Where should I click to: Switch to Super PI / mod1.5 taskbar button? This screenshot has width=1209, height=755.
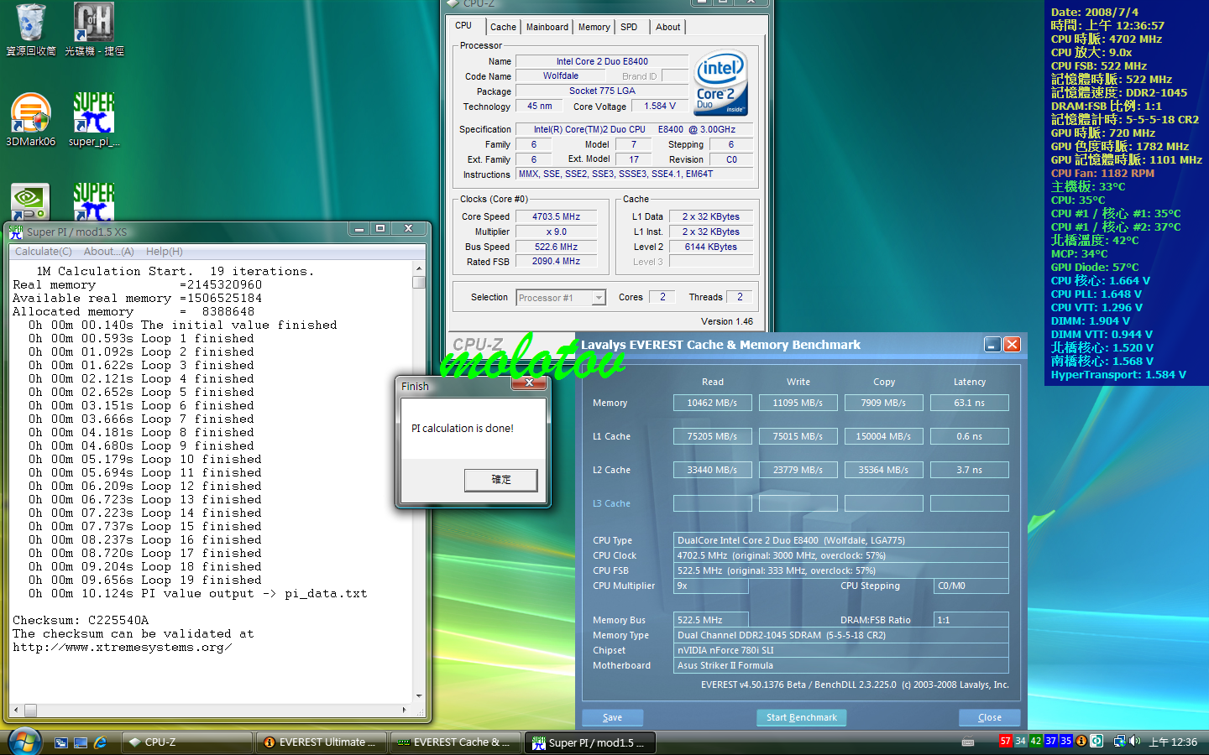[591, 742]
